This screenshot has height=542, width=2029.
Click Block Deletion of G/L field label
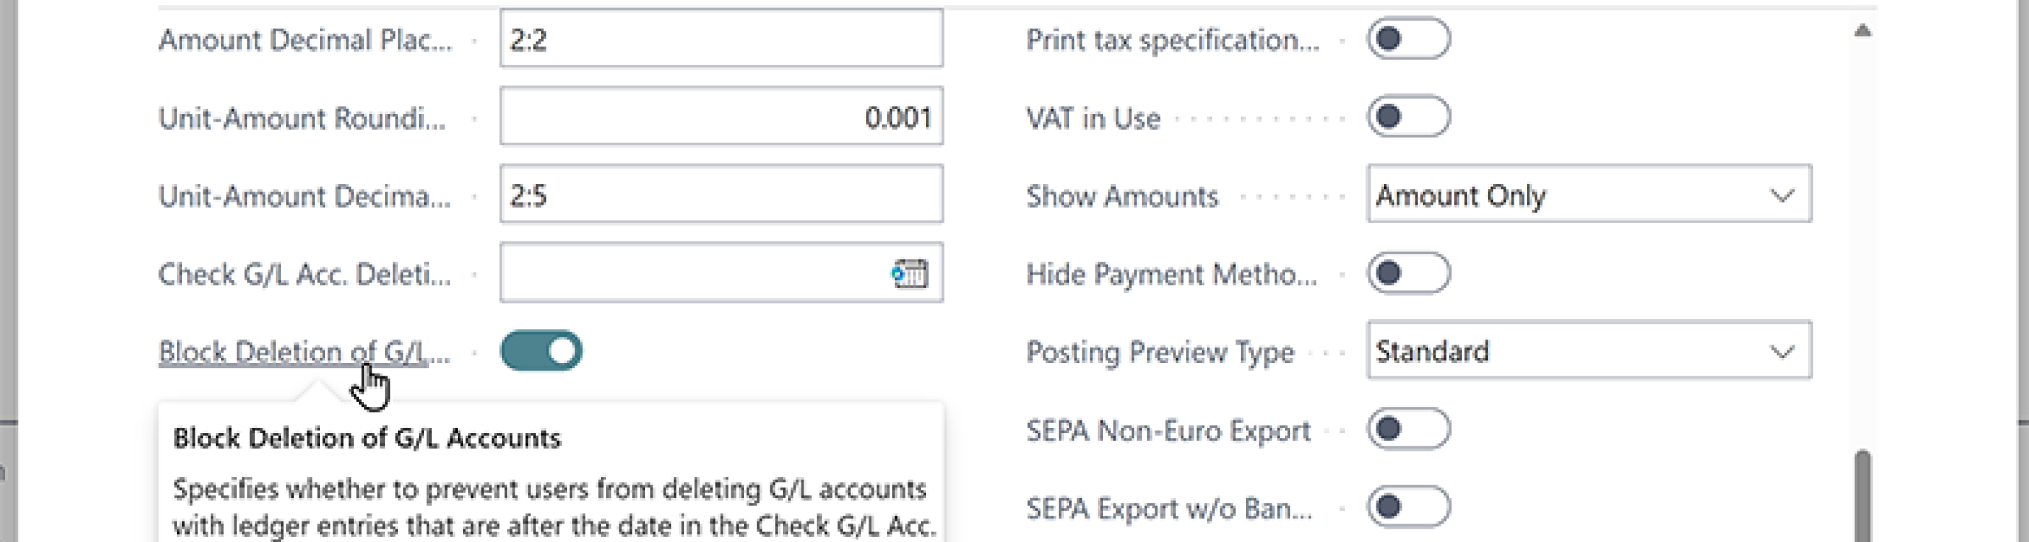point(304,351)
